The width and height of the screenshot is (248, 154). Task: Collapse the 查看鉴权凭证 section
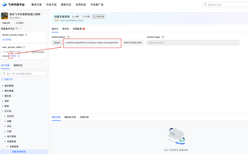(x=20, y=29)
